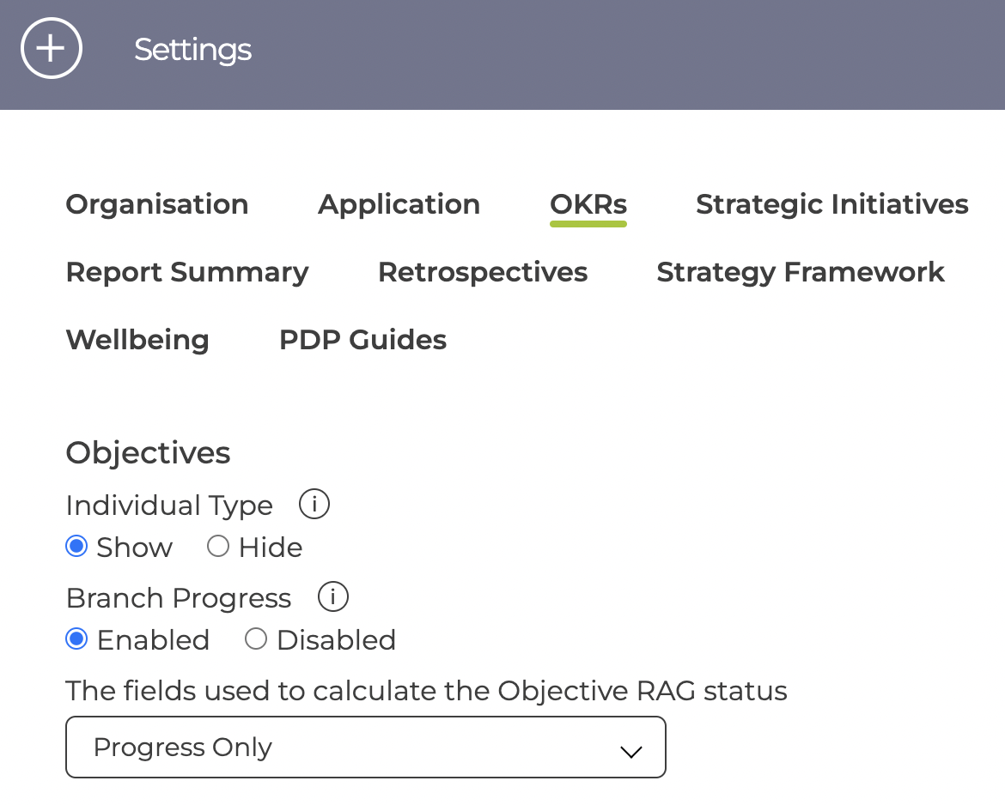Enable Branch Progress radio option
1005x805 pixels.
pyautogui.click(x=77, y=639)
